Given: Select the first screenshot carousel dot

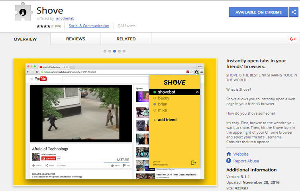Looking at the screenshot, I should click(105, 51).
